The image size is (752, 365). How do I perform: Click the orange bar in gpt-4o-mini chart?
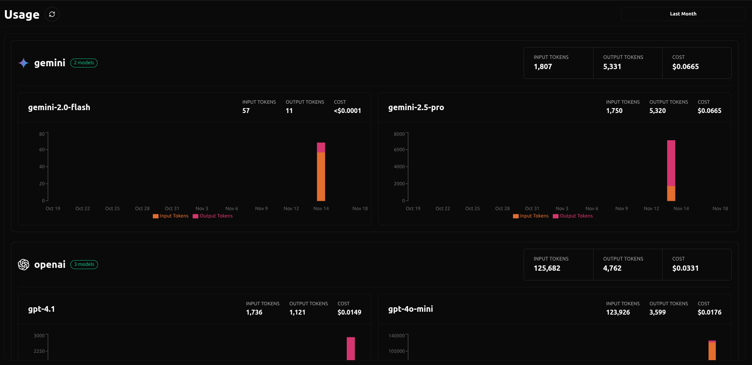click(x=712, y=352)
